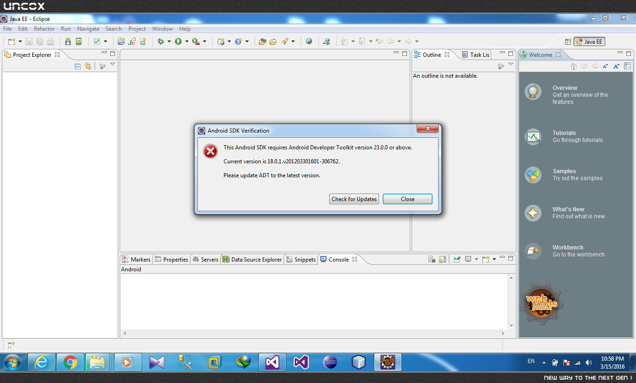
Task: Open the Web Browser globe icon
Action: (309, 41)
